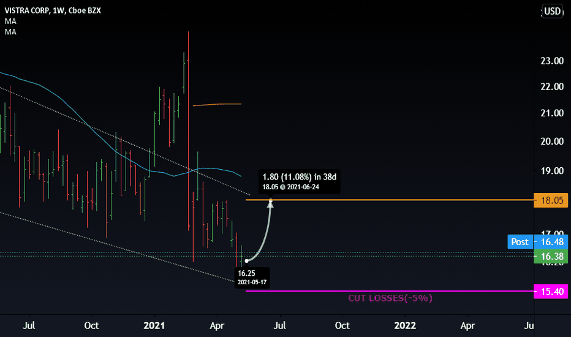Click the short orange moving average line
This screenshot has width=571, height=337.
coord(217,105)
